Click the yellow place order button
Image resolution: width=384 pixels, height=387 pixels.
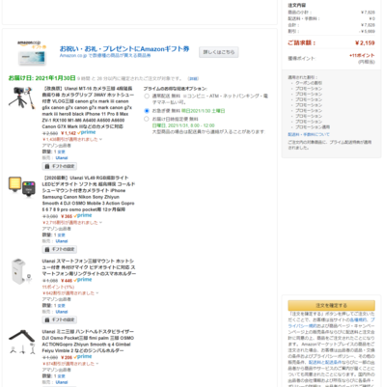tap(331, 305)
